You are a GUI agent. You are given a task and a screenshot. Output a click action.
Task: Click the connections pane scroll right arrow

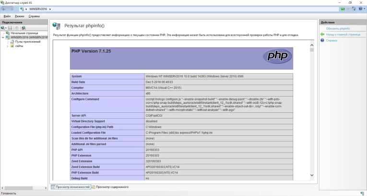(x=46, y=188)
